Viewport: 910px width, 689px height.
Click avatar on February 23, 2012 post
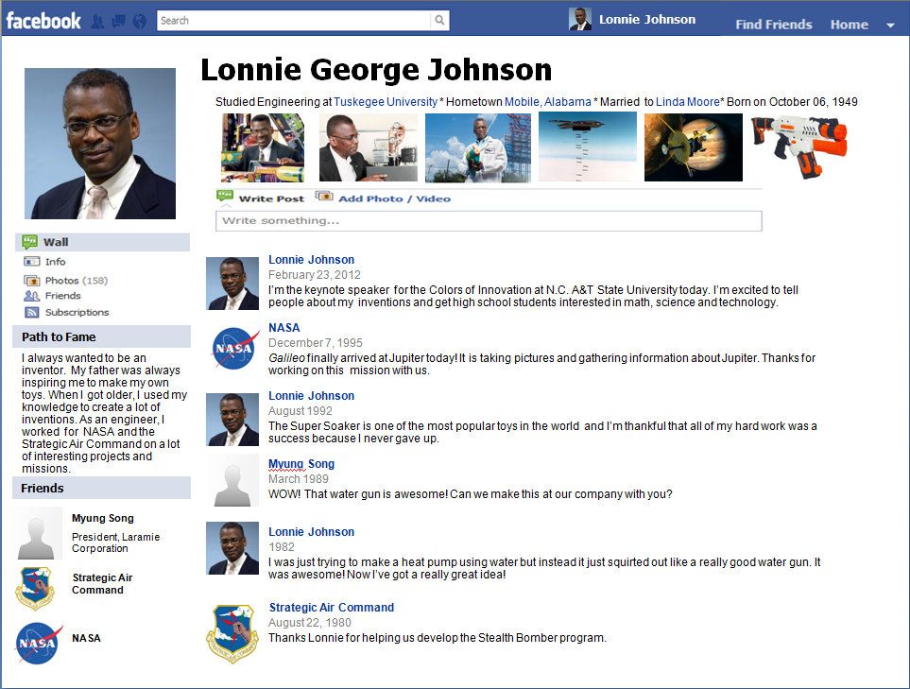coord(232,284)
